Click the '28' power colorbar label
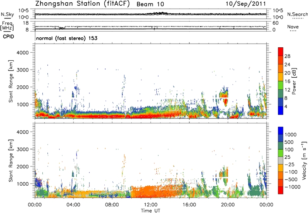 tap(287, 56)
